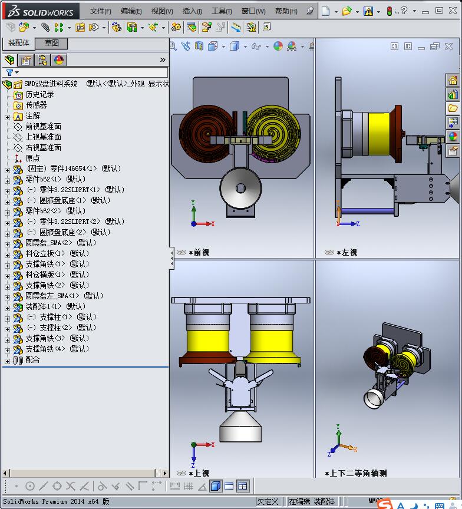This screenshot has height=509, width=462.
Task: Click the Mate paperclip icon
Action: tap(46, 27)
